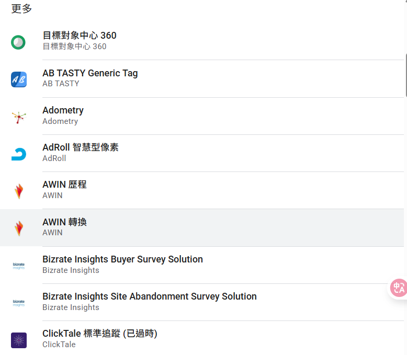This screenshot has height=355, width=407.
Task: Pick AdRoll 智慧型像素 tag type
Action: [81, 147]
